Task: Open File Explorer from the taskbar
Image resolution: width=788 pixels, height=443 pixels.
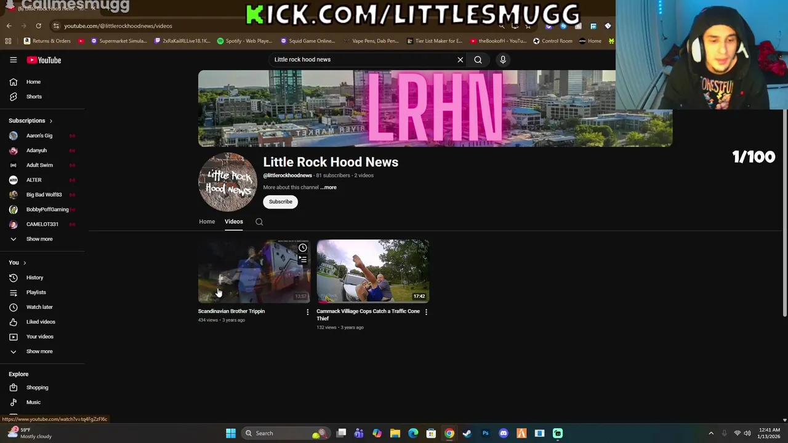Action: coord(395,433)
